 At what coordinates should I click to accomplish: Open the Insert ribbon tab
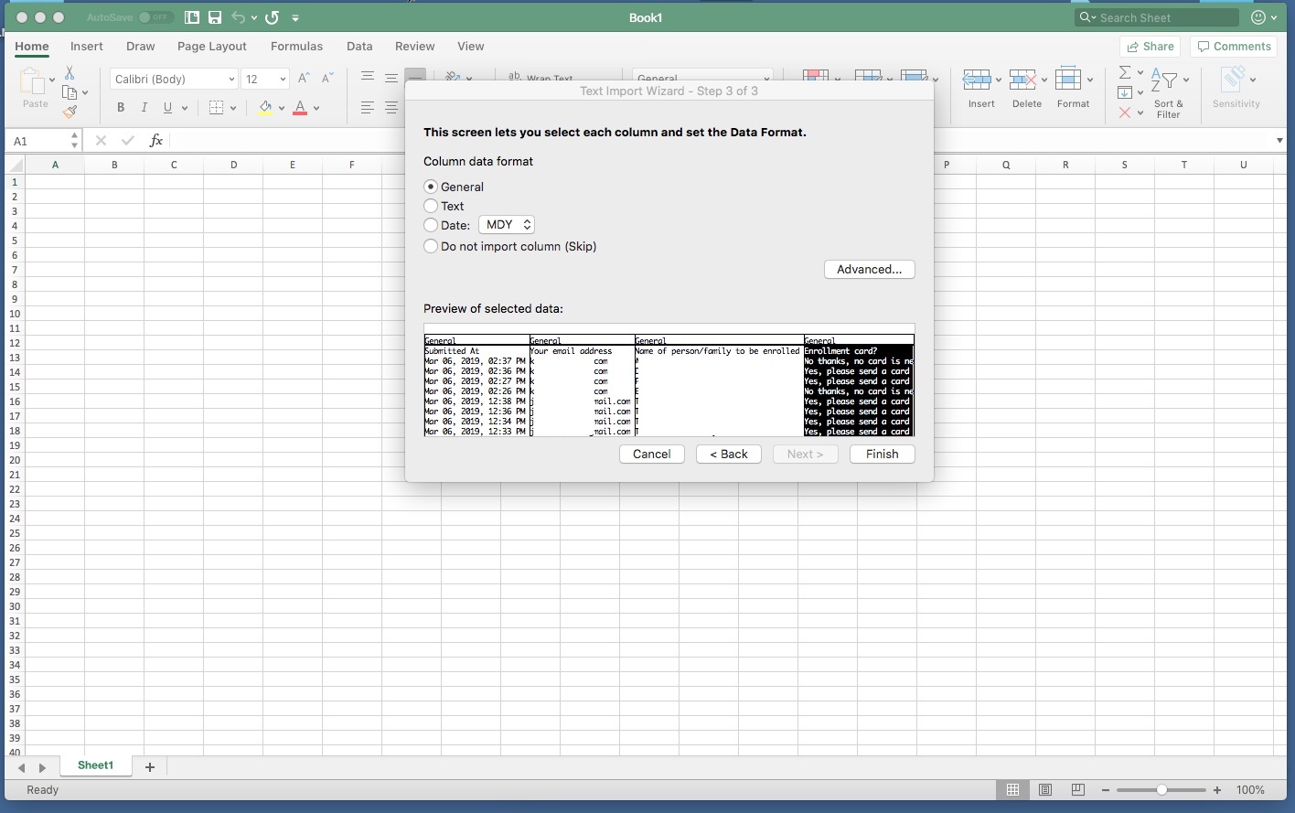tap(87, 47)
